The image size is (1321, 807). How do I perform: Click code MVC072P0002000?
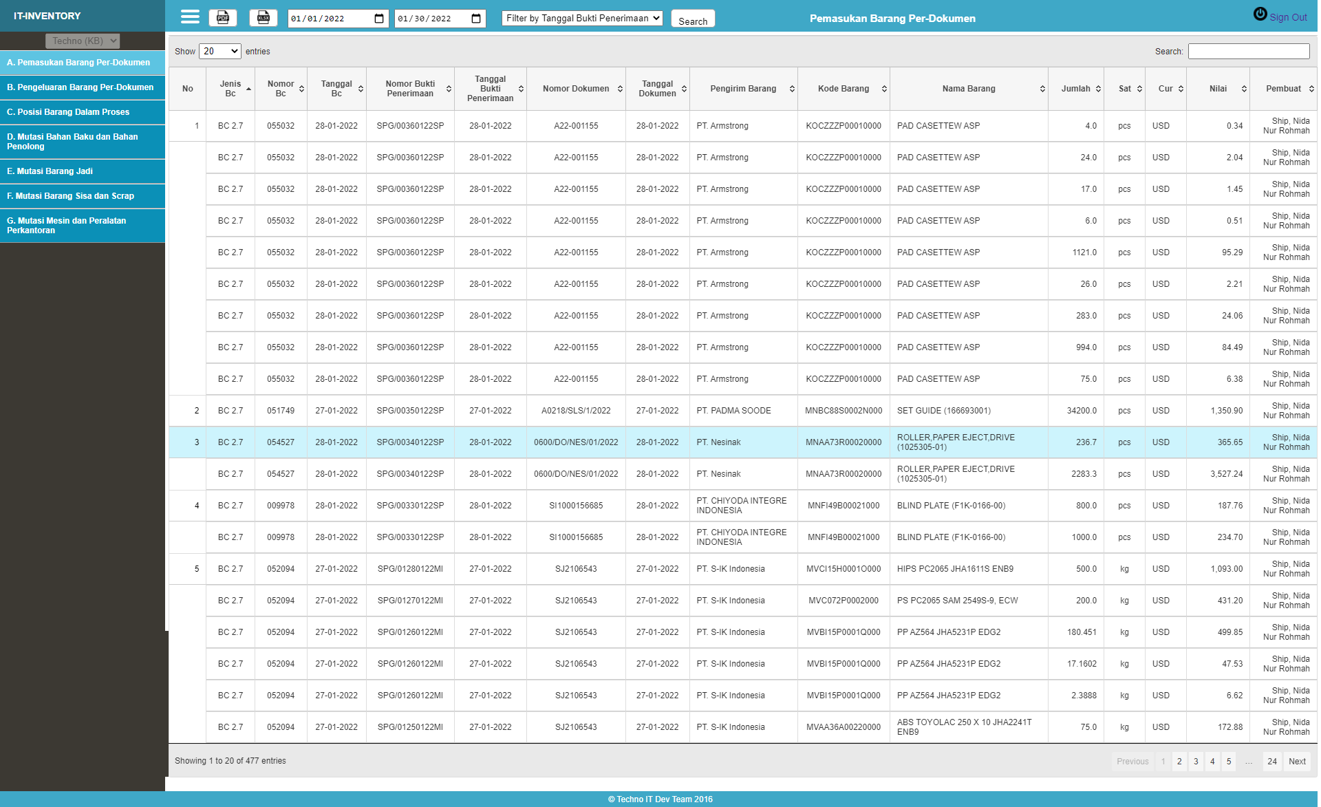844,601
